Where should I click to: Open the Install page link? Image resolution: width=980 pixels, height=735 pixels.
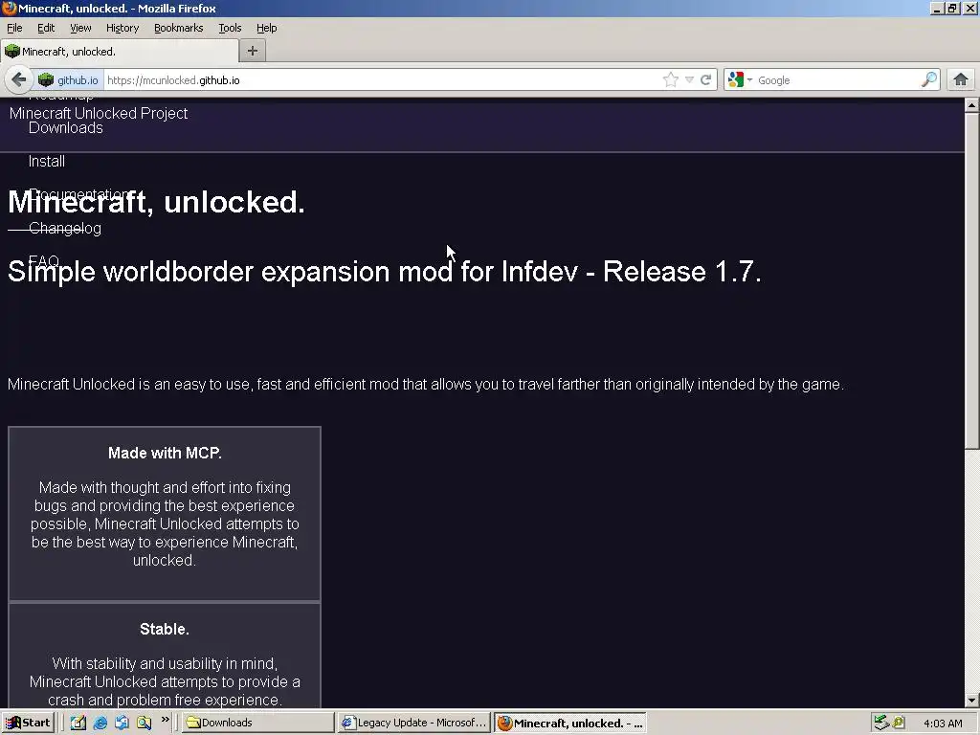pyautogui.click(x=47, y=161)
